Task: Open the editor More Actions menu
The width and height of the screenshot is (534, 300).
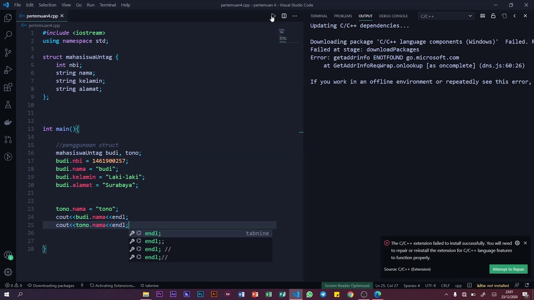Action: point(295,16)
